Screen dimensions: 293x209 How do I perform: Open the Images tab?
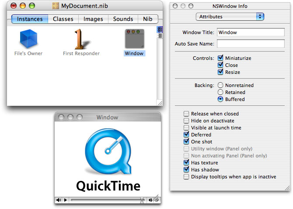pos(93,19)
